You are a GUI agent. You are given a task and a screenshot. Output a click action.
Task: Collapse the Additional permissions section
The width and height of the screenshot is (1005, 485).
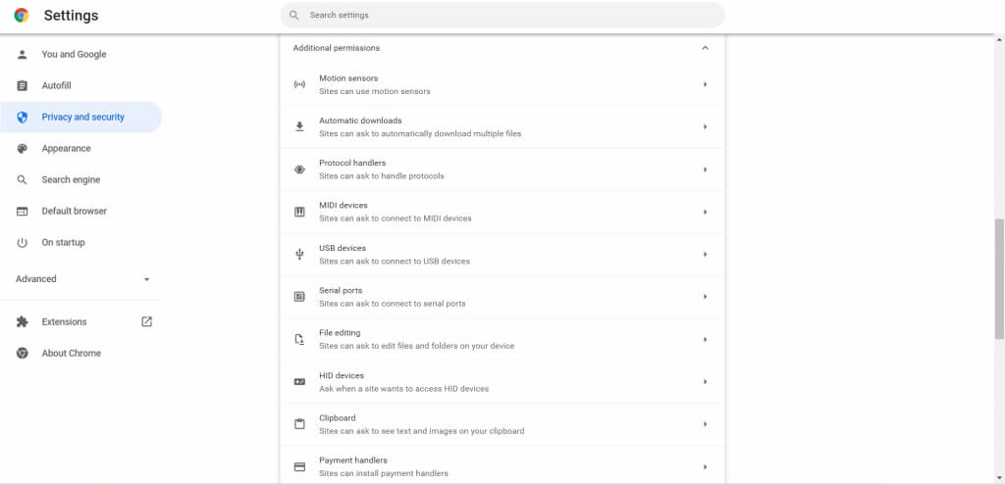coord(705,48)
